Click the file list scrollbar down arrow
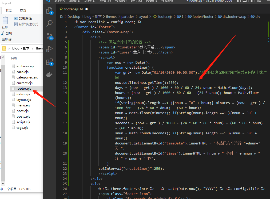The image size is (270, 199). pyautogui.click(x=3, y=184)
